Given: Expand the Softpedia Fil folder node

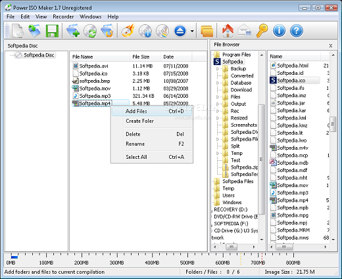Looking at the screenshot, I should [x=218, y=139].
